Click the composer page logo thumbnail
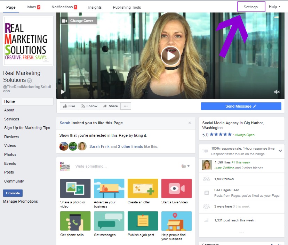 tap(65, 166)
